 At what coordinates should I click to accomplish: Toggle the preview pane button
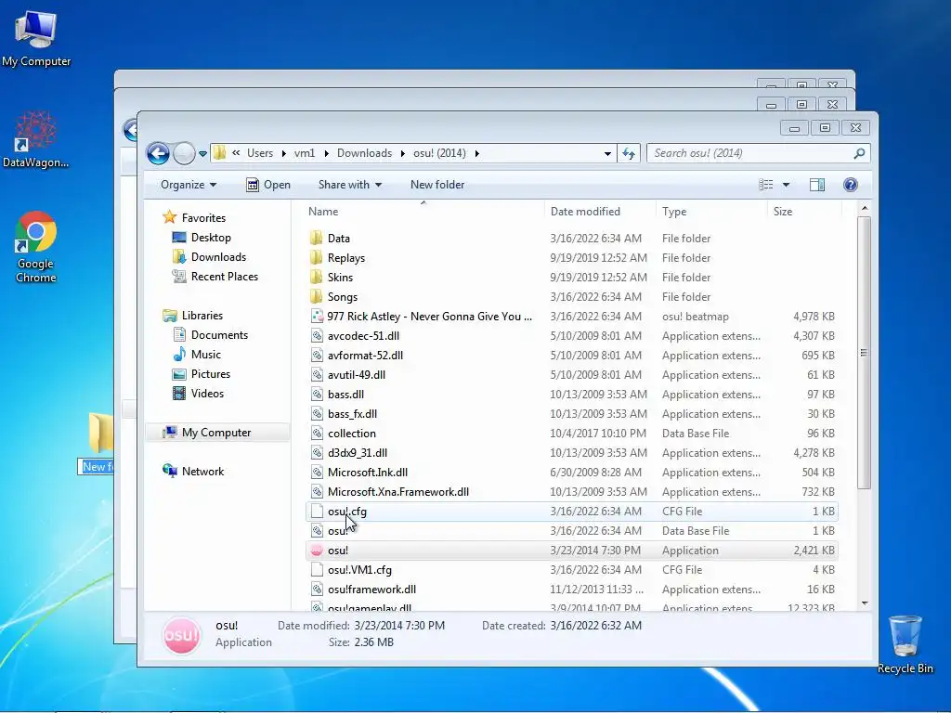pos(817,185)
